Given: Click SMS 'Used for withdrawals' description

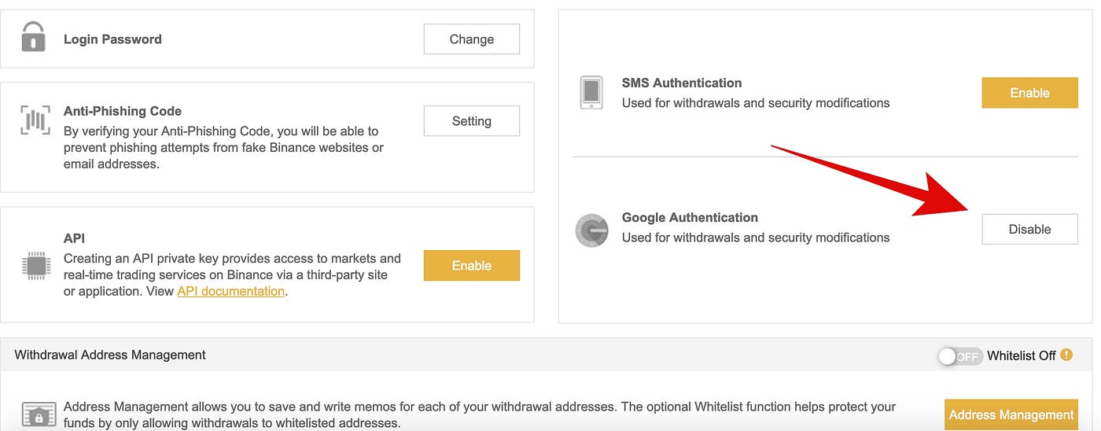Looking at the screenshot, I should (756, 103).
